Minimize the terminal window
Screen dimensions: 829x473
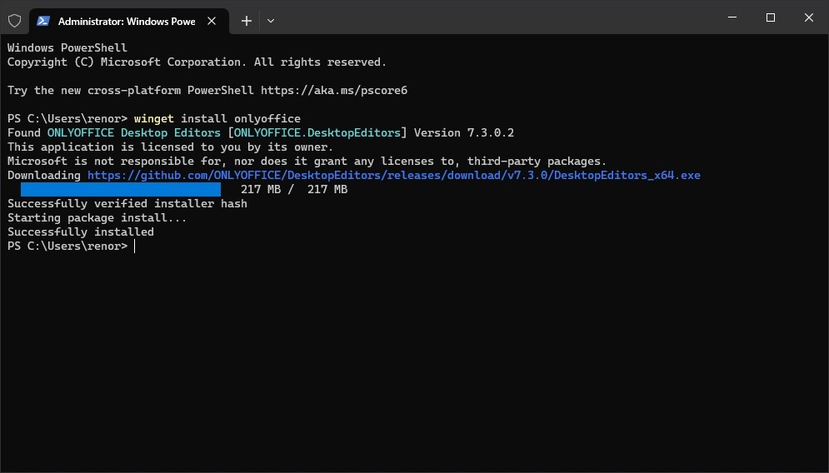pyautogui.click(x=732, y=17)
